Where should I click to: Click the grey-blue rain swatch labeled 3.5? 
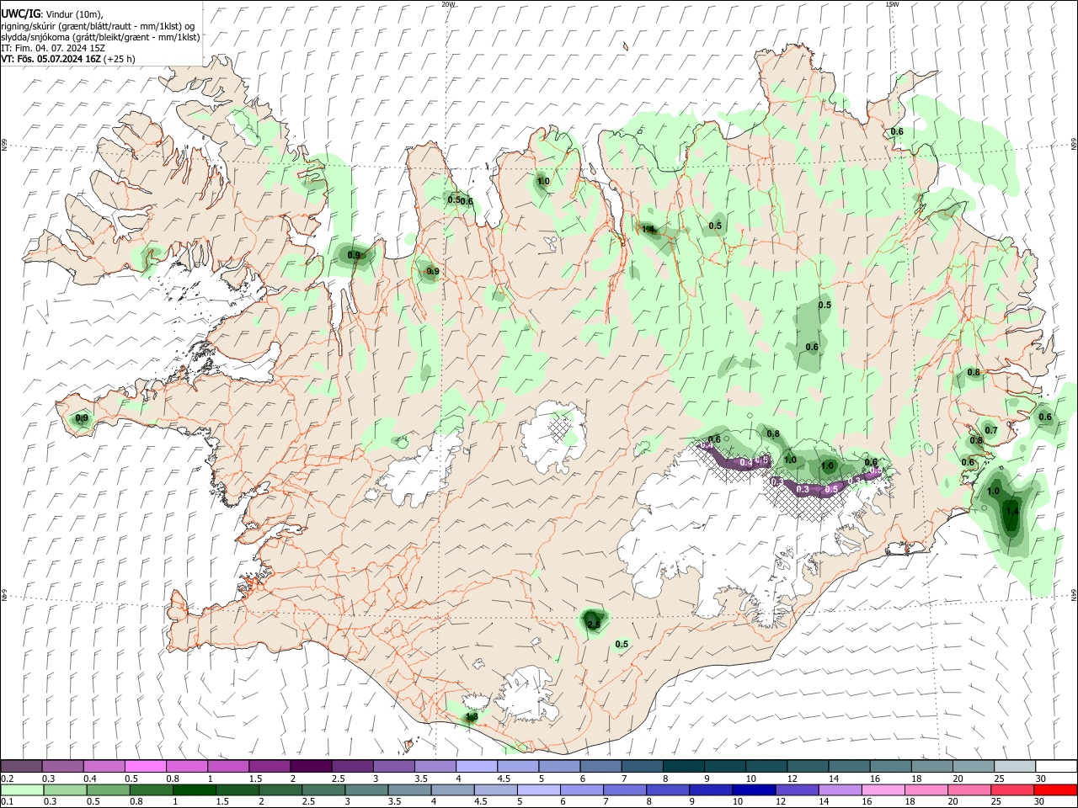(408, 789)
